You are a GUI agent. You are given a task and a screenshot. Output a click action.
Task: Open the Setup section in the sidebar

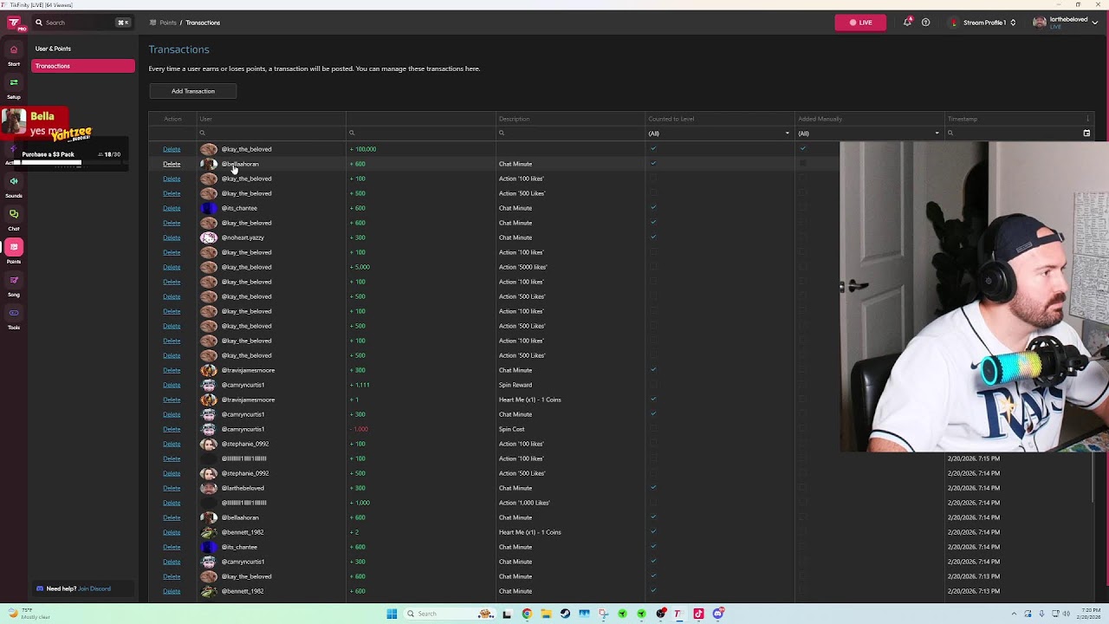(14, 87)
